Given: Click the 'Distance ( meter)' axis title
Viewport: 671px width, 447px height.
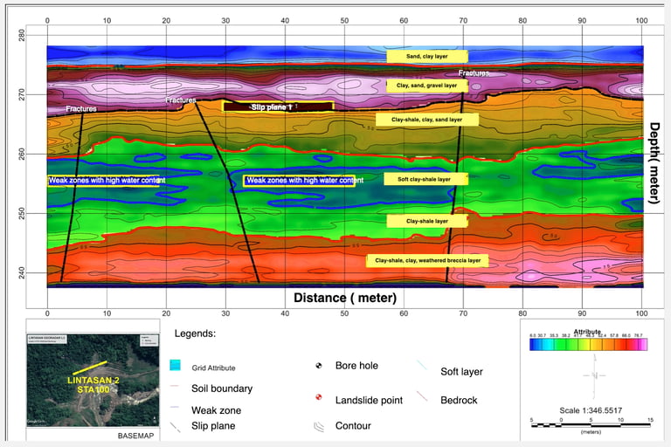Looking at the screenshot, I should coord(345,298).
